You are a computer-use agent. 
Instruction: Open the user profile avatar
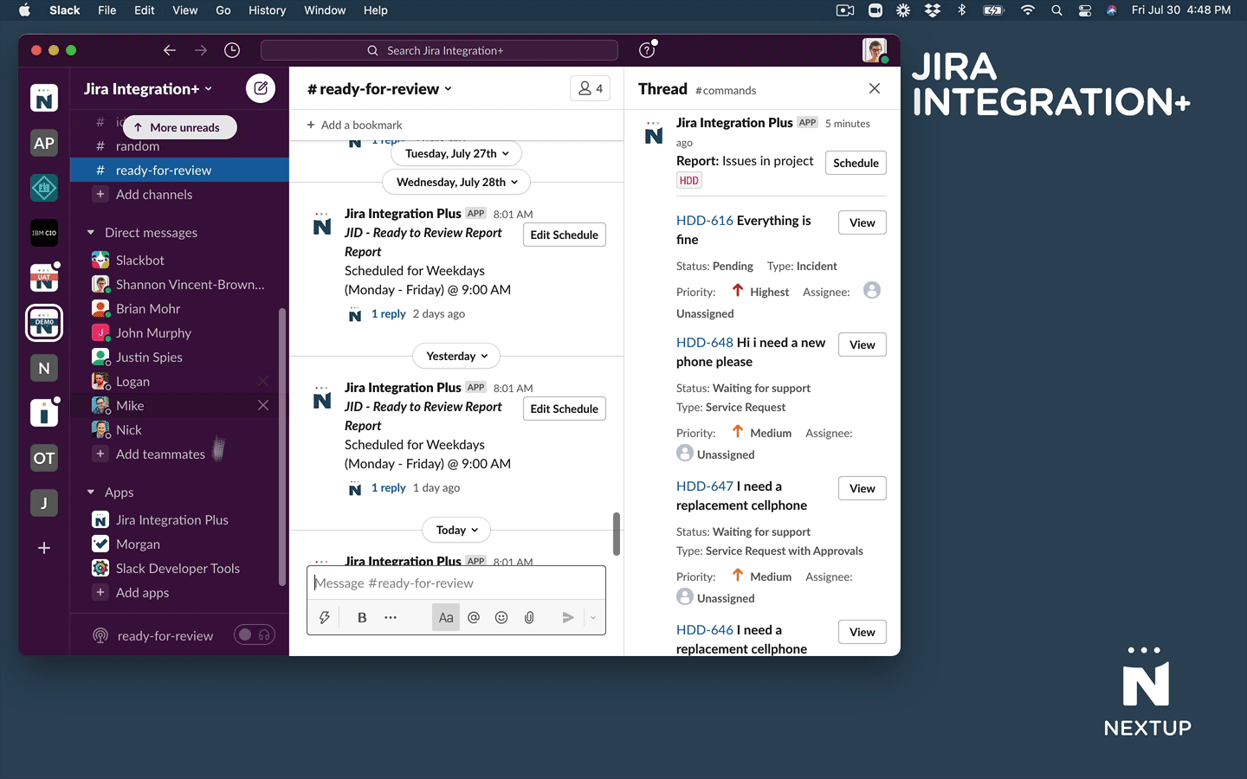875,50
